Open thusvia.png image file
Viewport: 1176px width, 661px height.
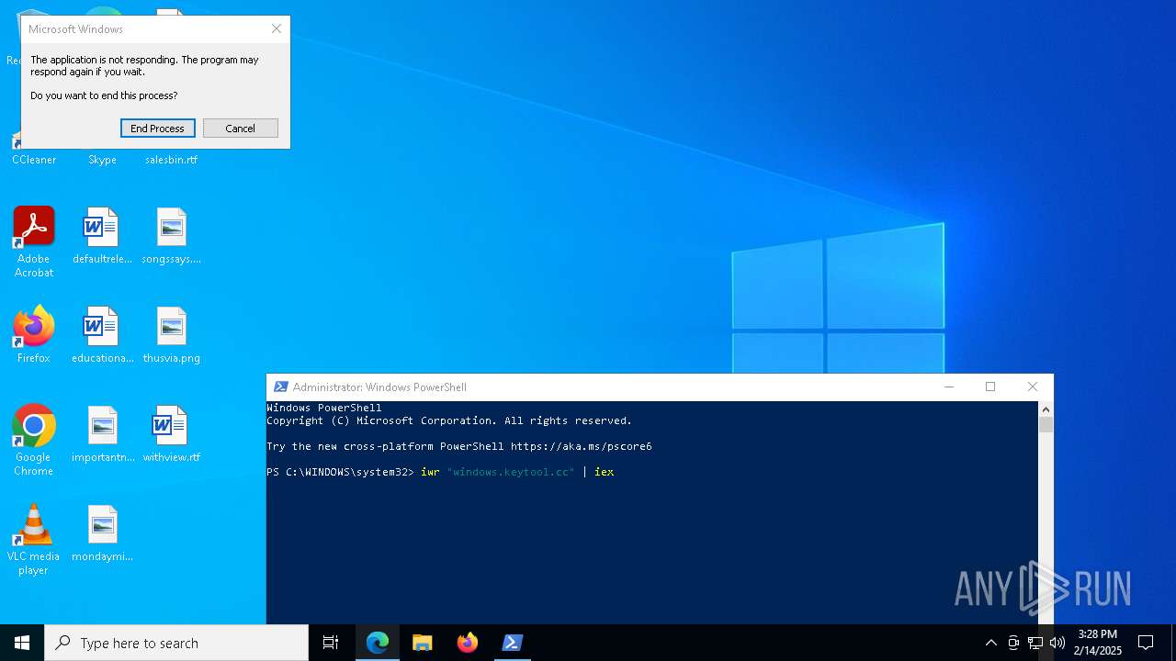[171, 335]
